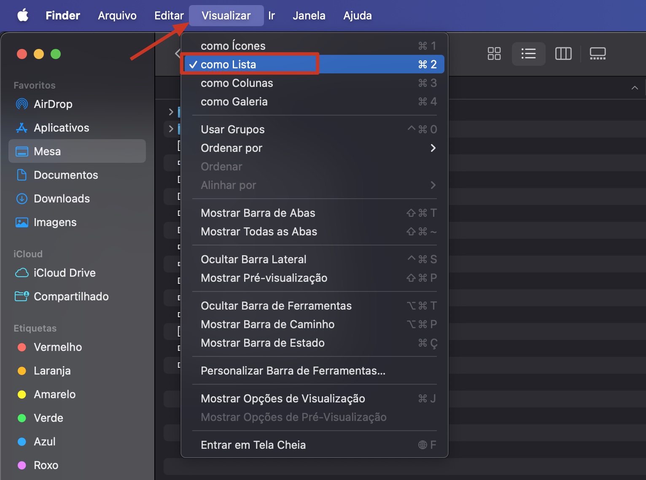The image size is (646, 480).
Task: Open AirDrop from the sidebar
Action: tap(53, 104)
